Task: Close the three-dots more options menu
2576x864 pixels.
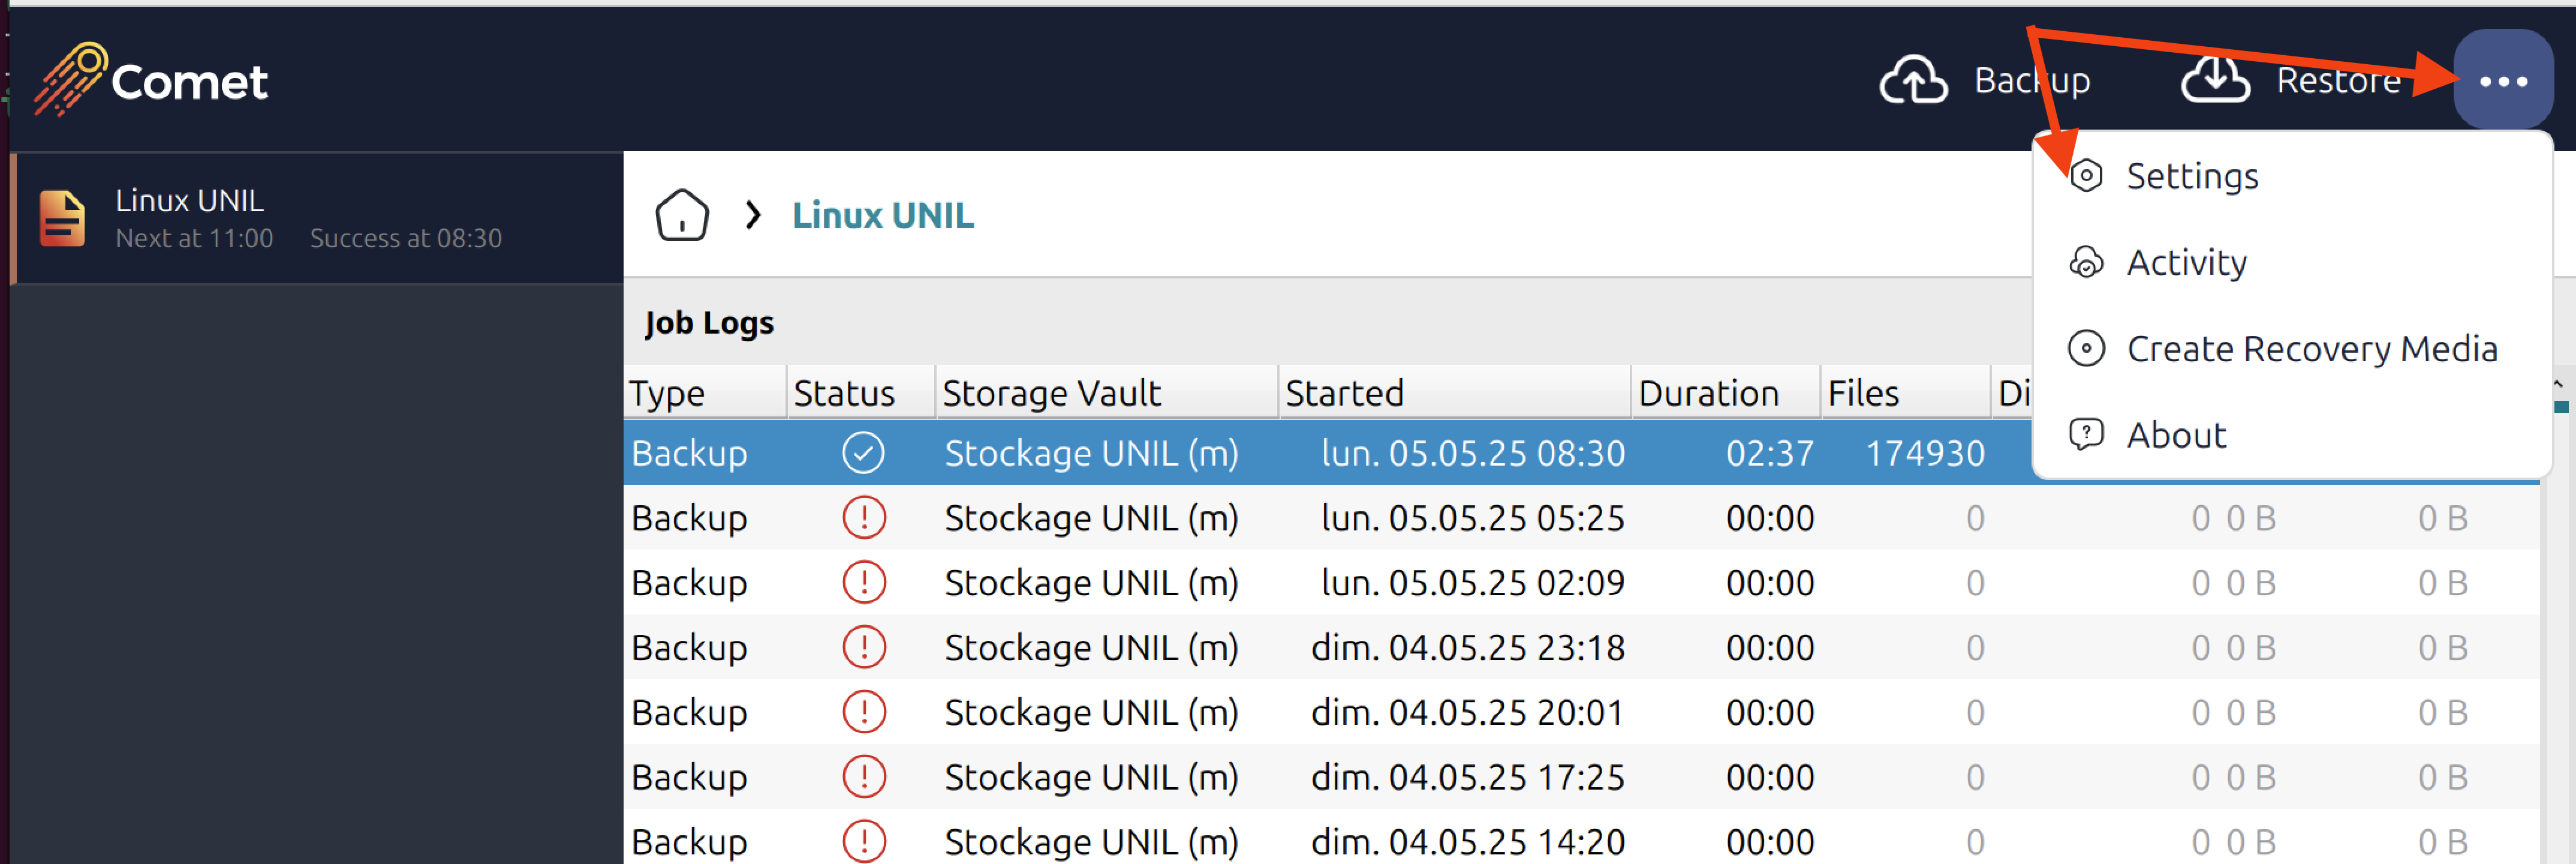Action: pos(2503,80)
